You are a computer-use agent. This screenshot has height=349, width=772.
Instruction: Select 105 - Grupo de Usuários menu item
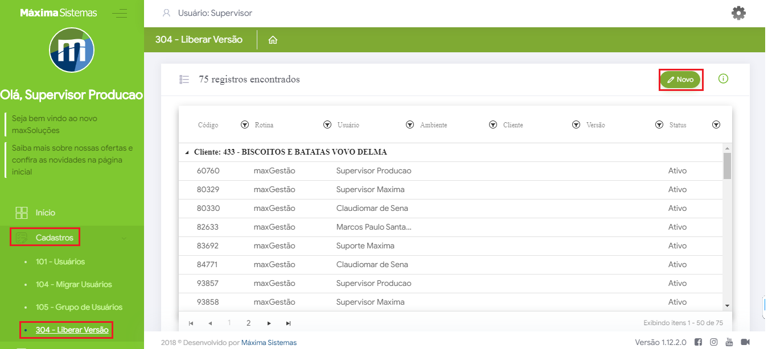79,308
